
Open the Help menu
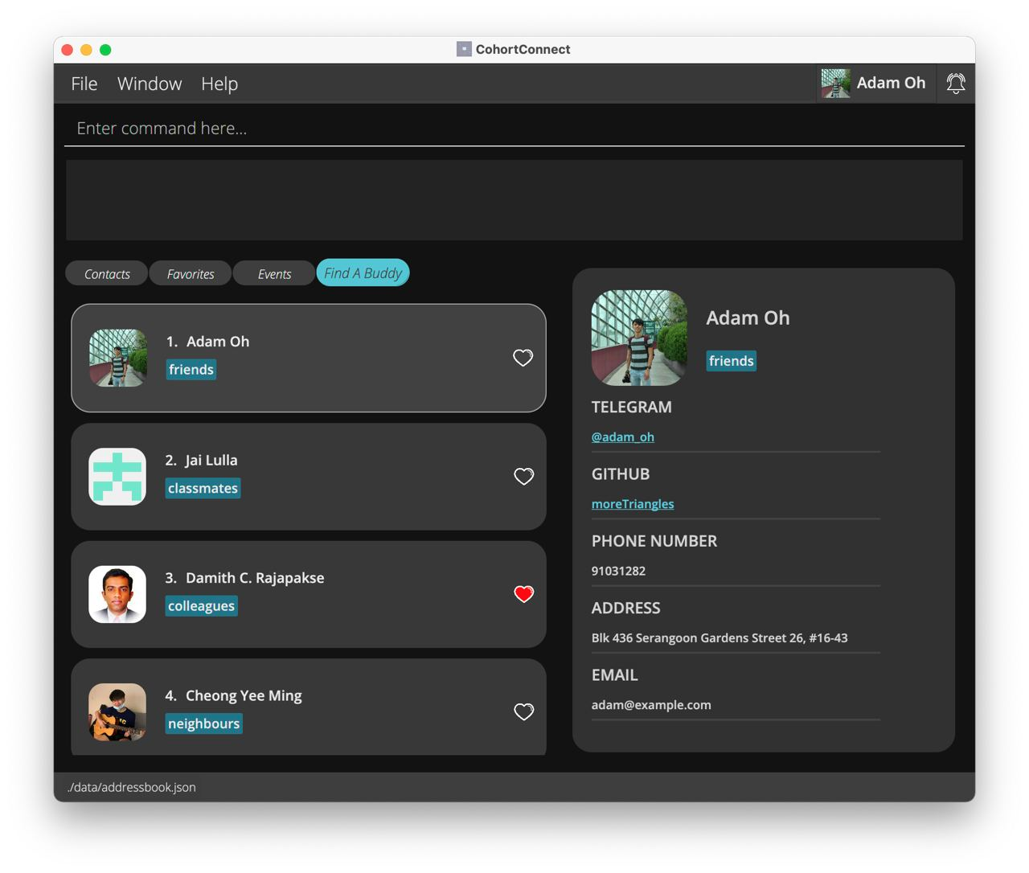tap(219, 84)
